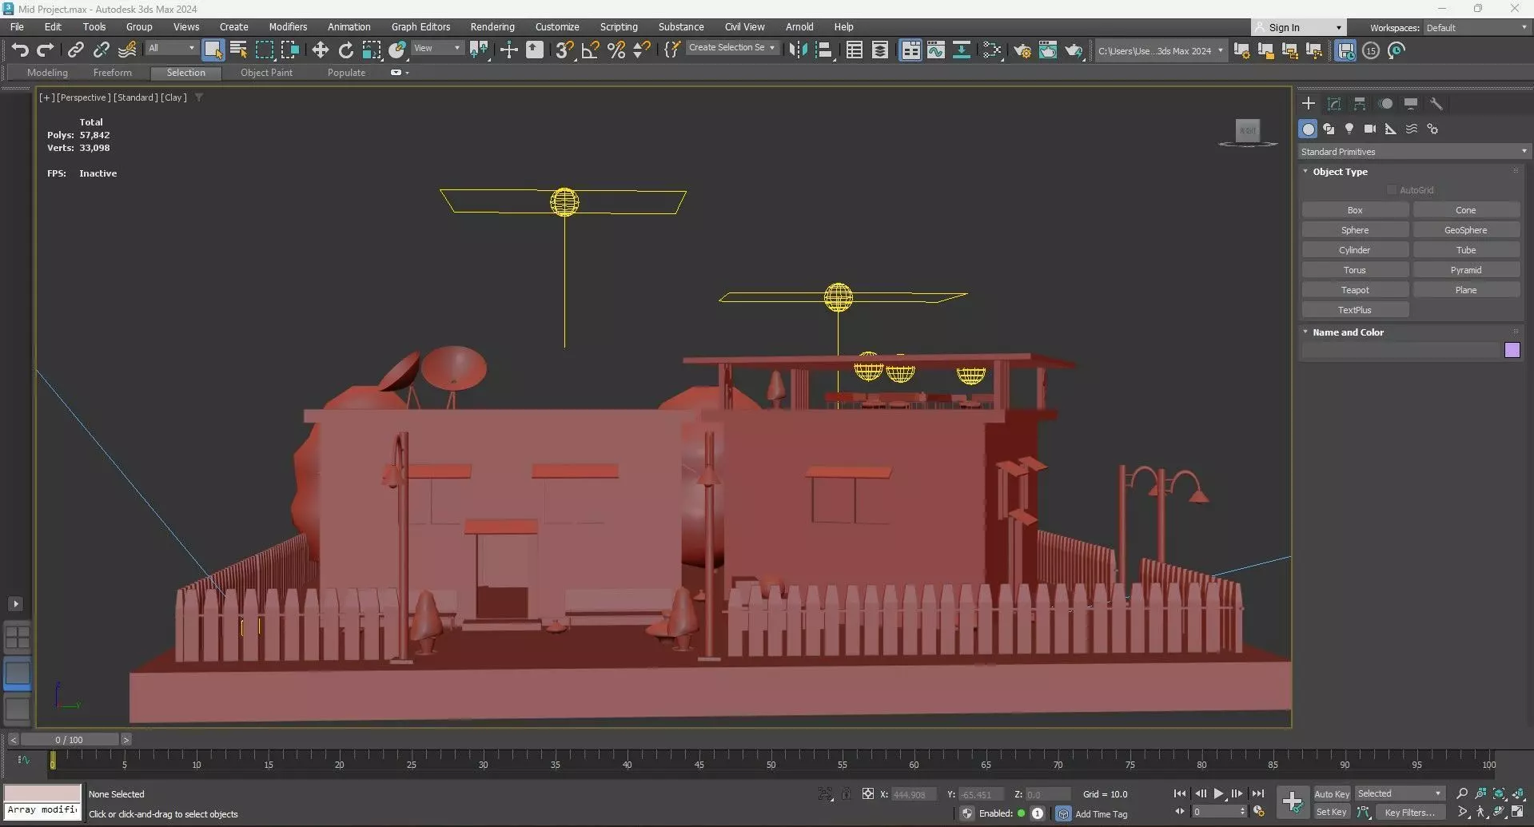Open the Scripting menu

click(619, 26)
